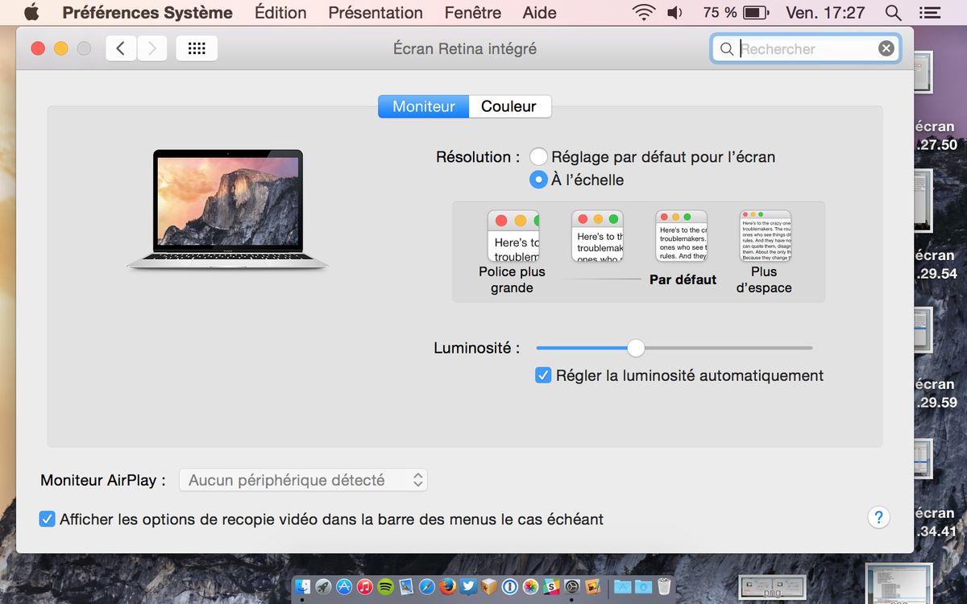Open the help question mark button
Image resolution: width=967 pixels, height=604 pixels.
pyautogui.click(x=878, y=517)
